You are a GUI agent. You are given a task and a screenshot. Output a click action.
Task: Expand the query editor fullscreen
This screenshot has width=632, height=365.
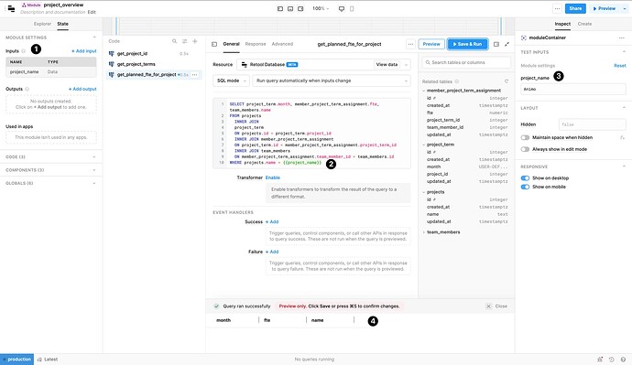pos(507,44)
